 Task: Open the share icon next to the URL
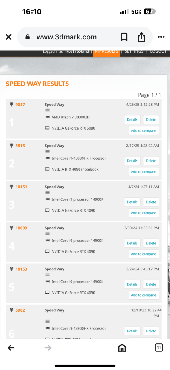click(141, 37)
